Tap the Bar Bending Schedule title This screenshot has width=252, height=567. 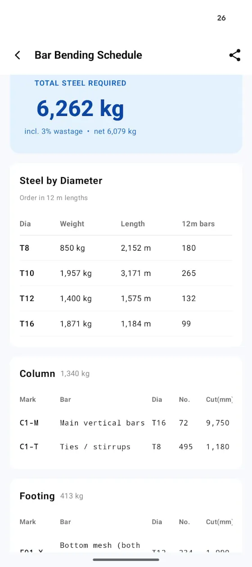(x=88, y=55)
